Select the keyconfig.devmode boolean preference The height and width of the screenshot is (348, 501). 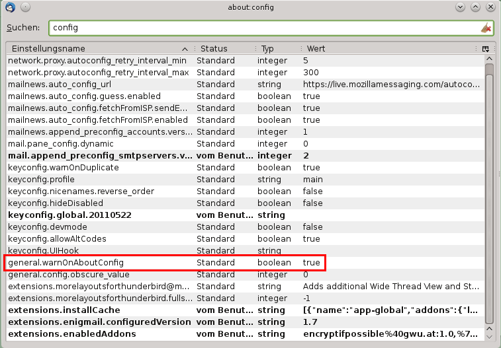pos(99,227)
